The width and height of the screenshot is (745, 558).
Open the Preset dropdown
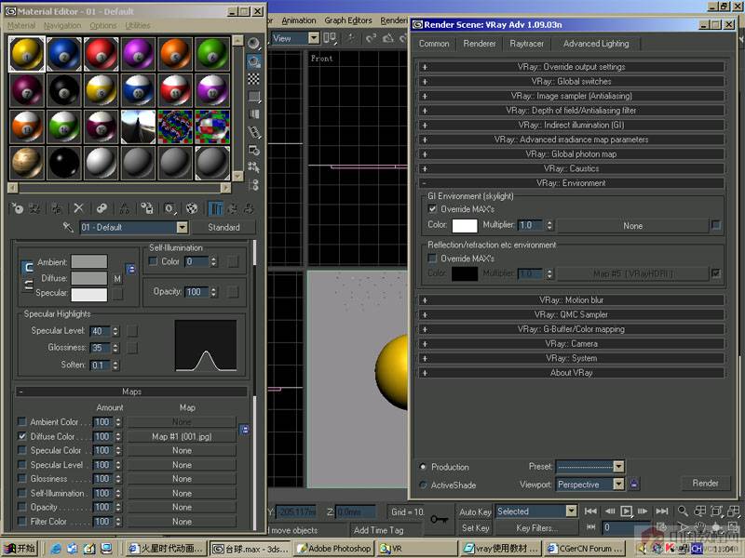pos(618,467)
